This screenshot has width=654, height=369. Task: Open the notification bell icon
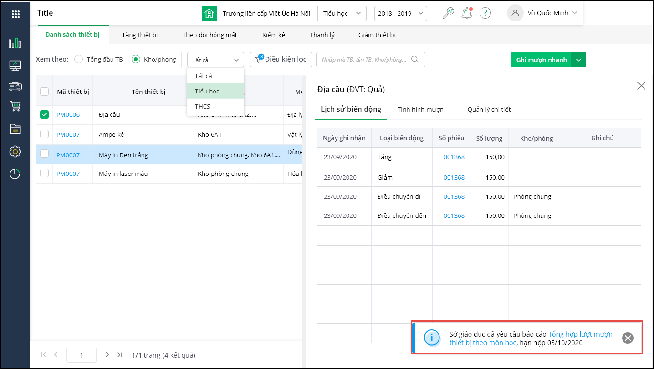click(467, 13)
